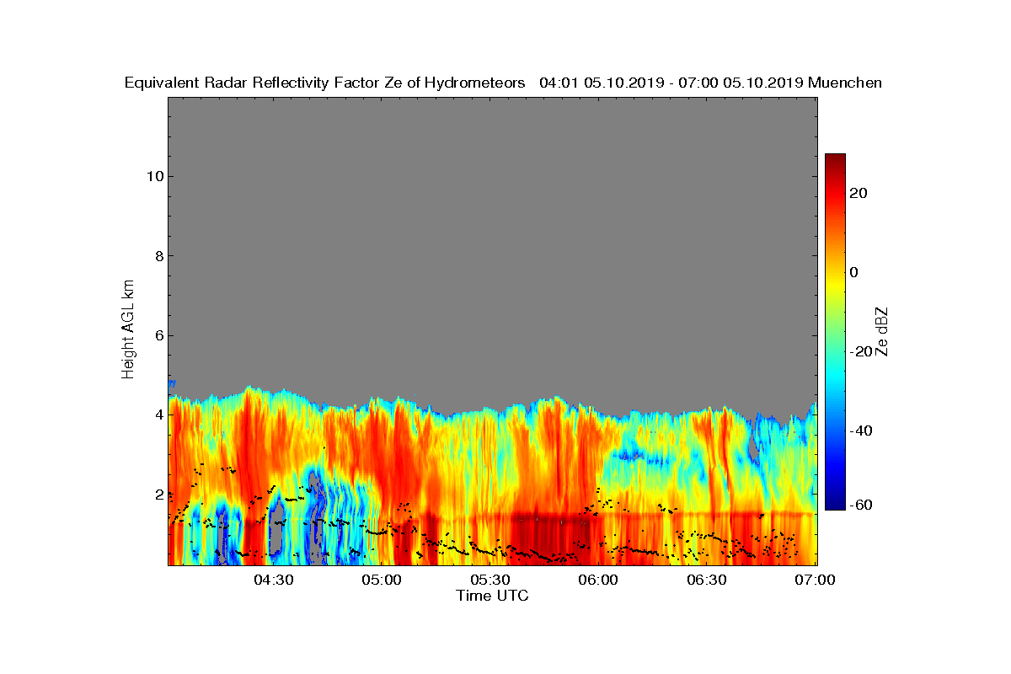Viewport: 1011px width, 674px height.
Task: Click the plot title text
Action: click(x=503, y=83)
